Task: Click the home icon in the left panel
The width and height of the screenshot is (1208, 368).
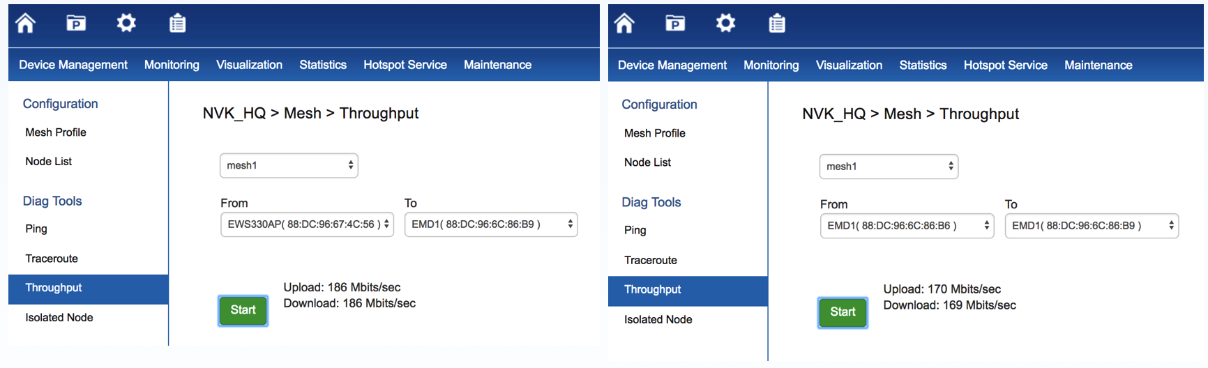Action: tap(26, 23)
